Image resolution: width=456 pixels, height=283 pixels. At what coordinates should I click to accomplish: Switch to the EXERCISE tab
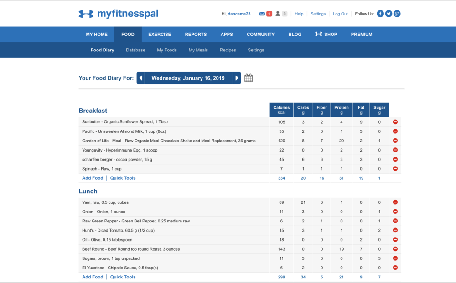(160, 34)
